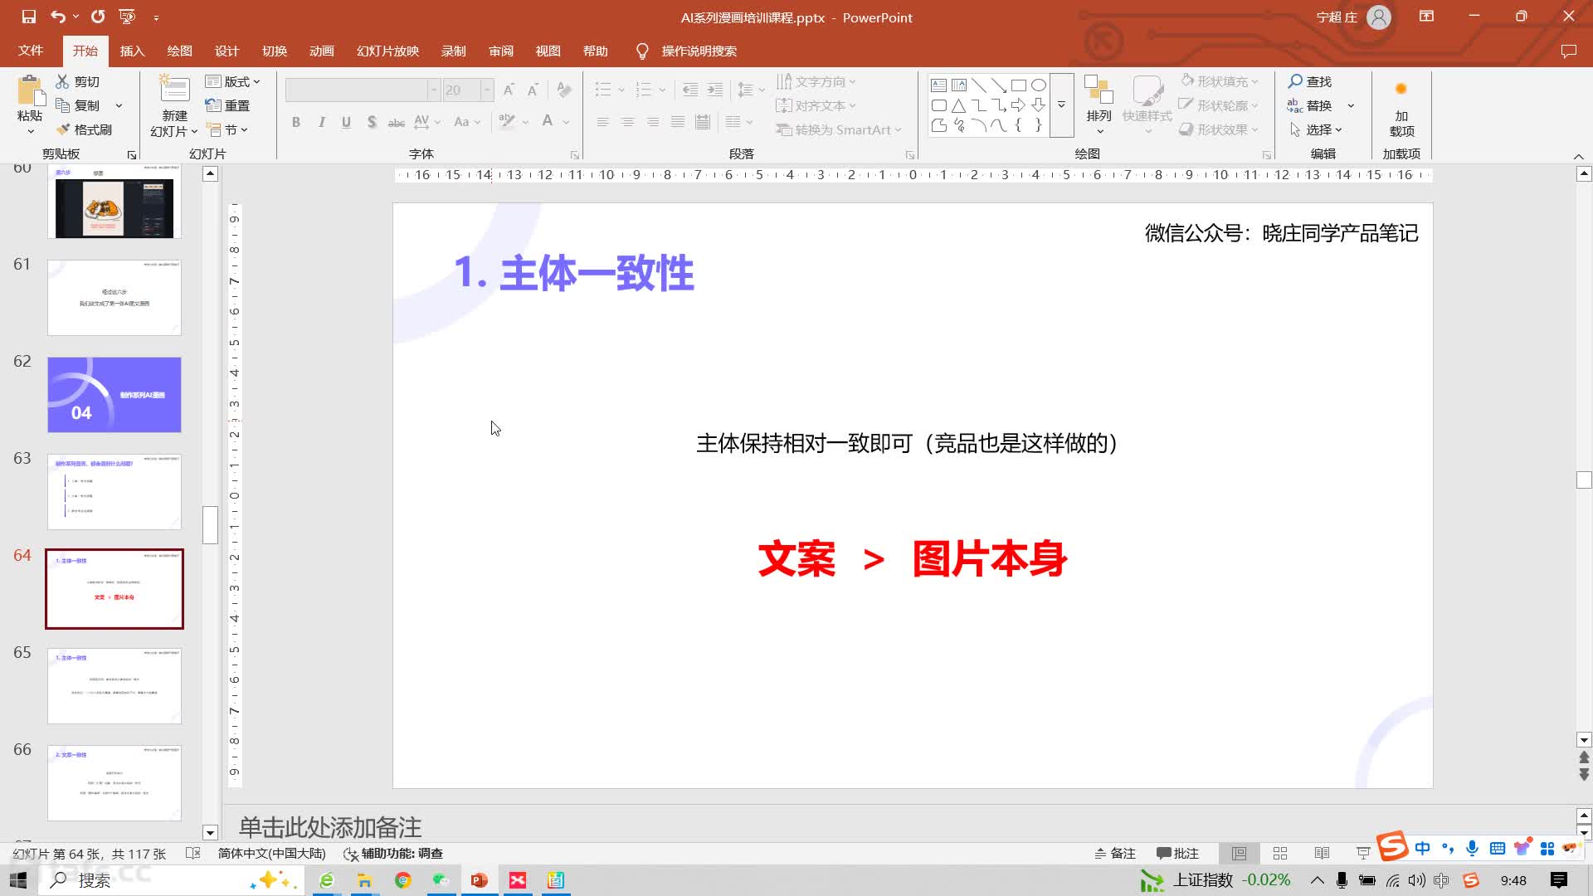The image size is (1593, 896).
Task: Toggle Normal view button in status bar
Action: click(x=1239, y=854)
